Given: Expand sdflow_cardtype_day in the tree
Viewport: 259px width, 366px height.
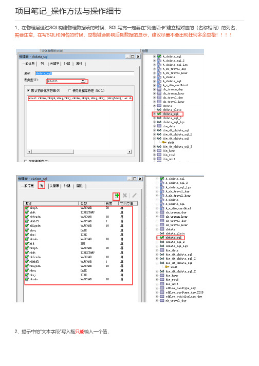Looking at the screenshot, I should pyautogui.click(x=157, y=288).
